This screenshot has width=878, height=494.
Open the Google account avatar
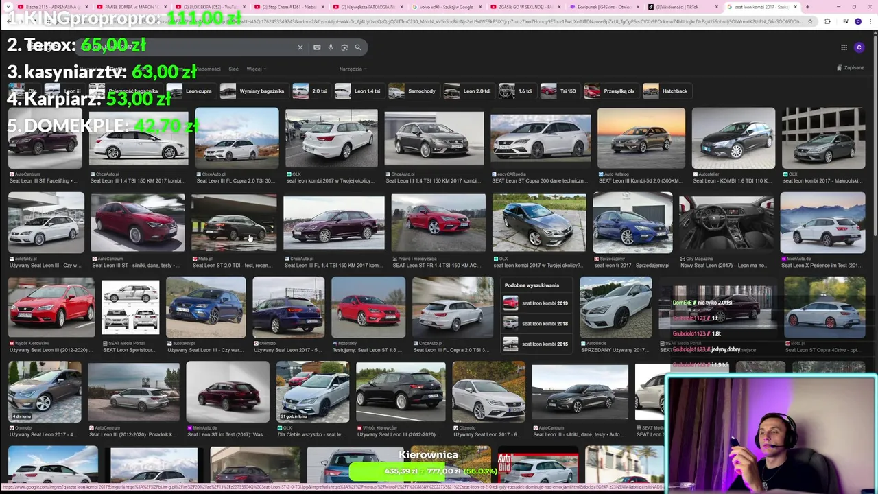coord(859,47)
